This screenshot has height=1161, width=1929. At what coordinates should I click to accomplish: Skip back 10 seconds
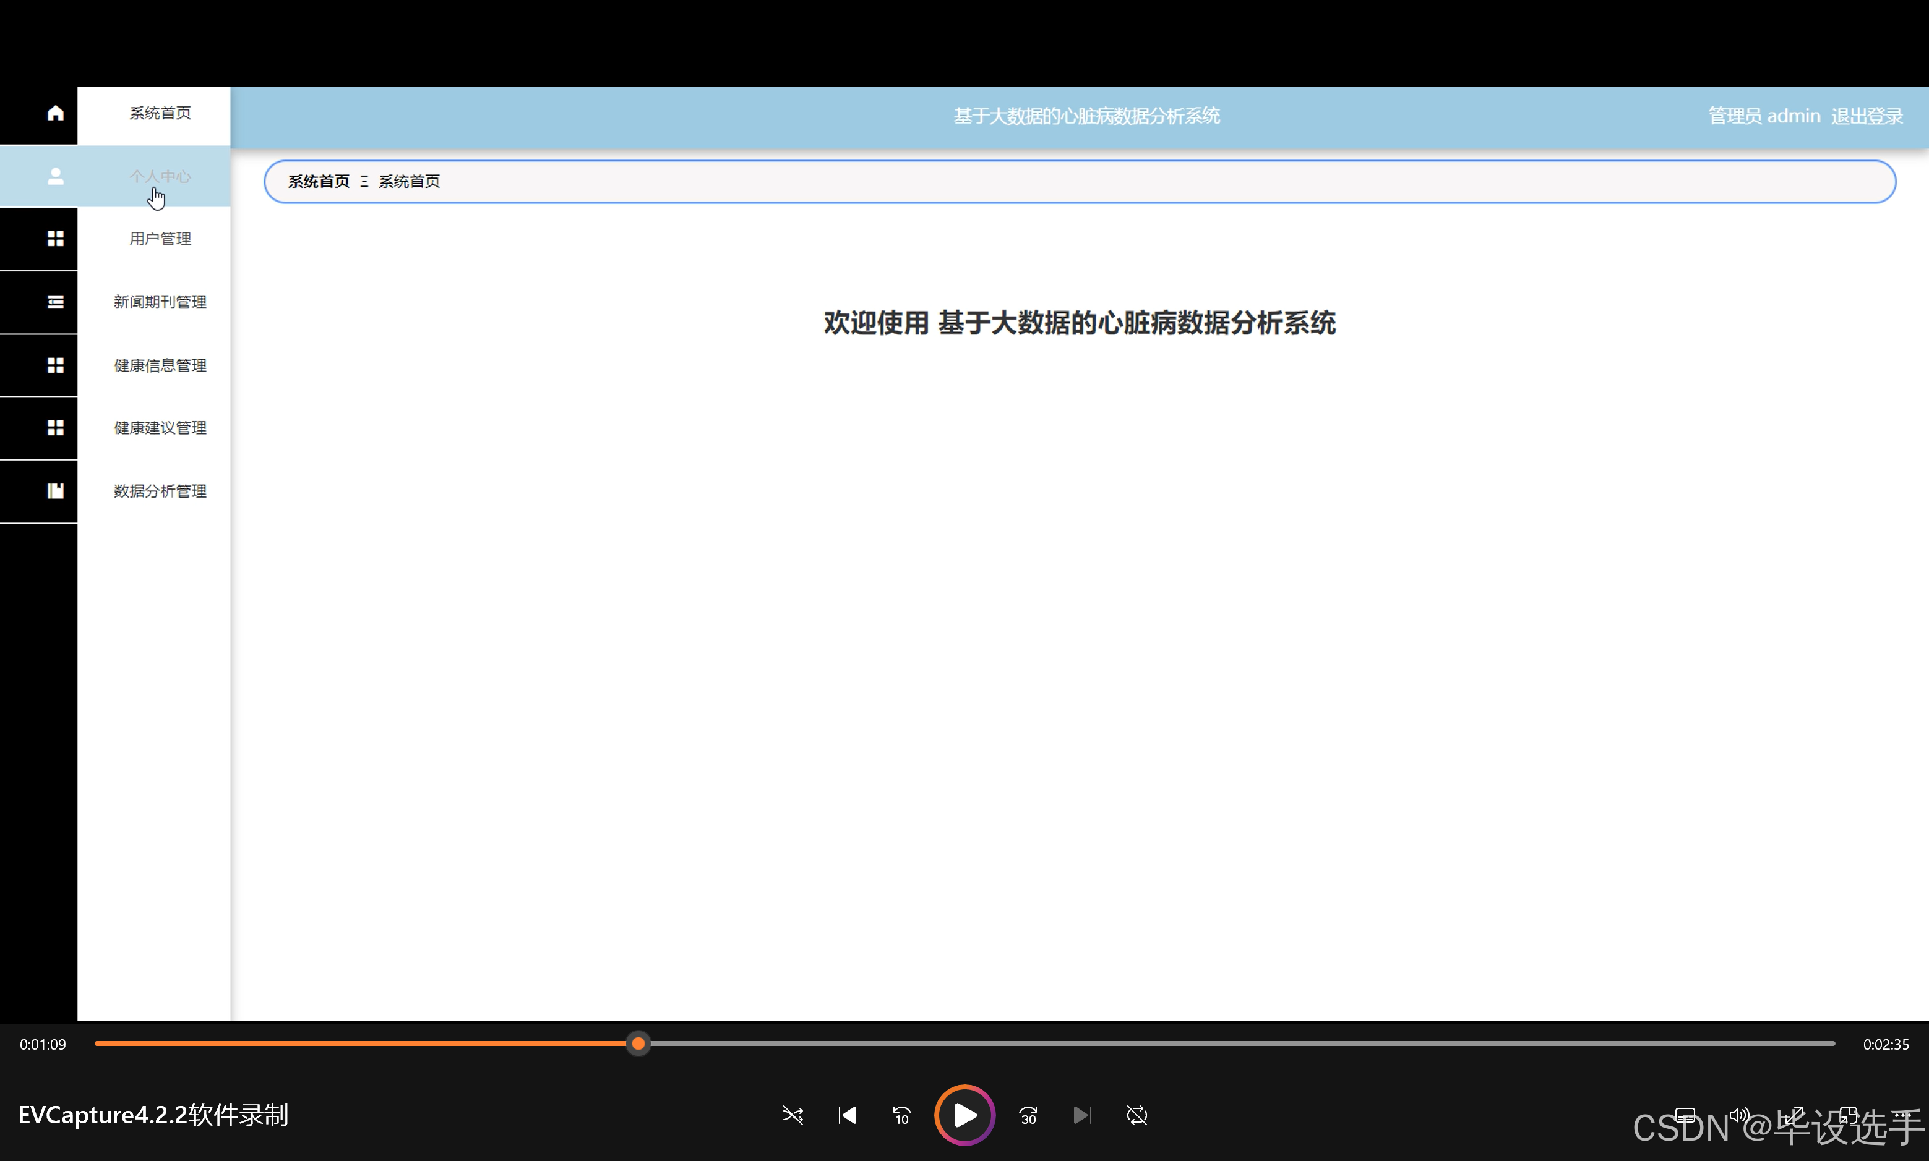(902, 1115)
